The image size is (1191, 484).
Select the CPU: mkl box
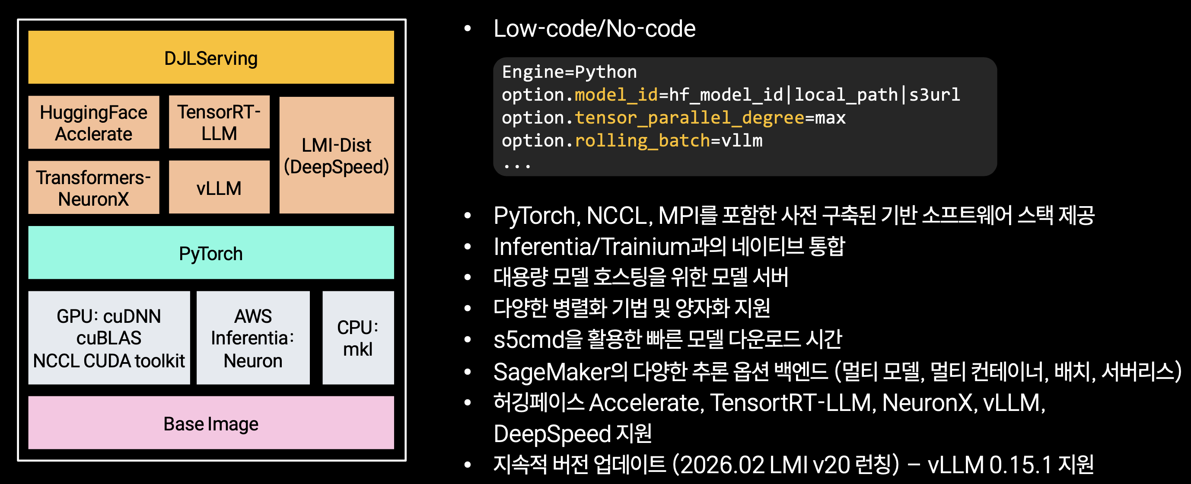click(358, 338)
